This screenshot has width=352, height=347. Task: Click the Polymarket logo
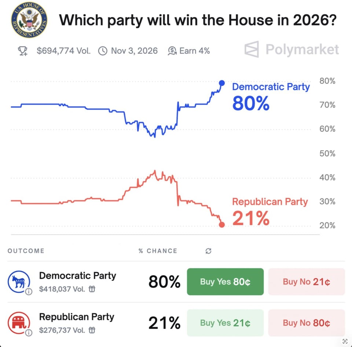point(291,49)
